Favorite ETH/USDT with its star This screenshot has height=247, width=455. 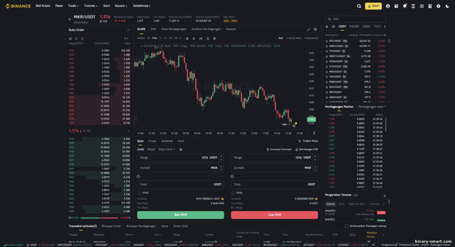click(327, 66)
